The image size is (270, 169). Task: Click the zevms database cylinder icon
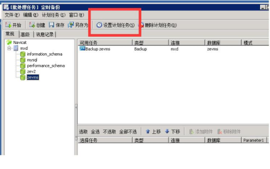tap(22, 78)
